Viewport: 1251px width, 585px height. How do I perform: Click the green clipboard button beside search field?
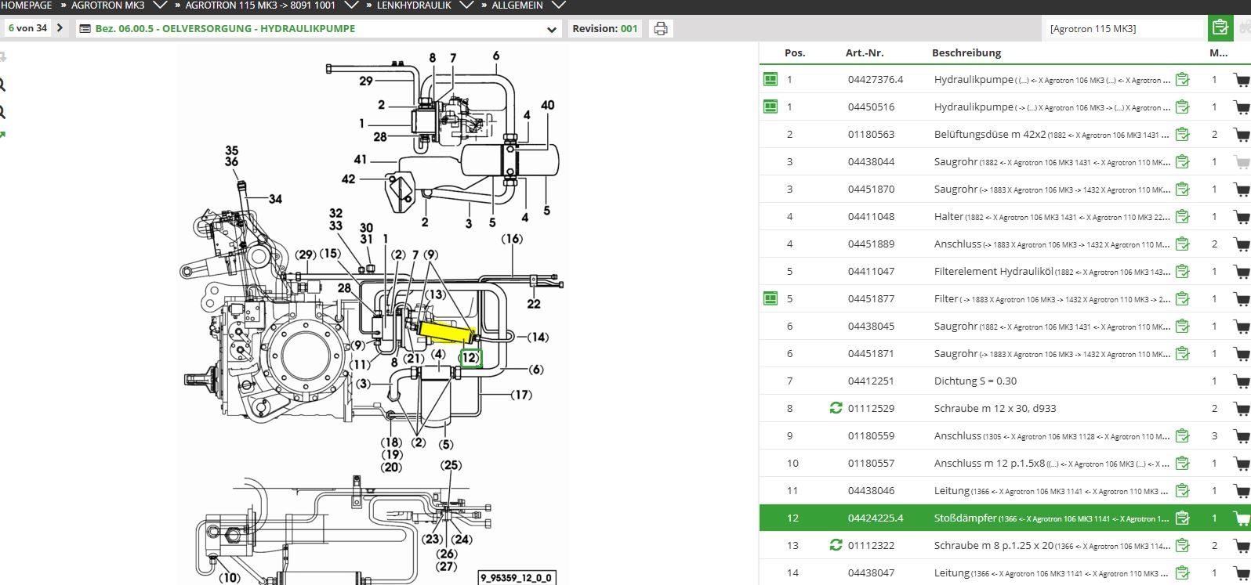point(1219,28)
